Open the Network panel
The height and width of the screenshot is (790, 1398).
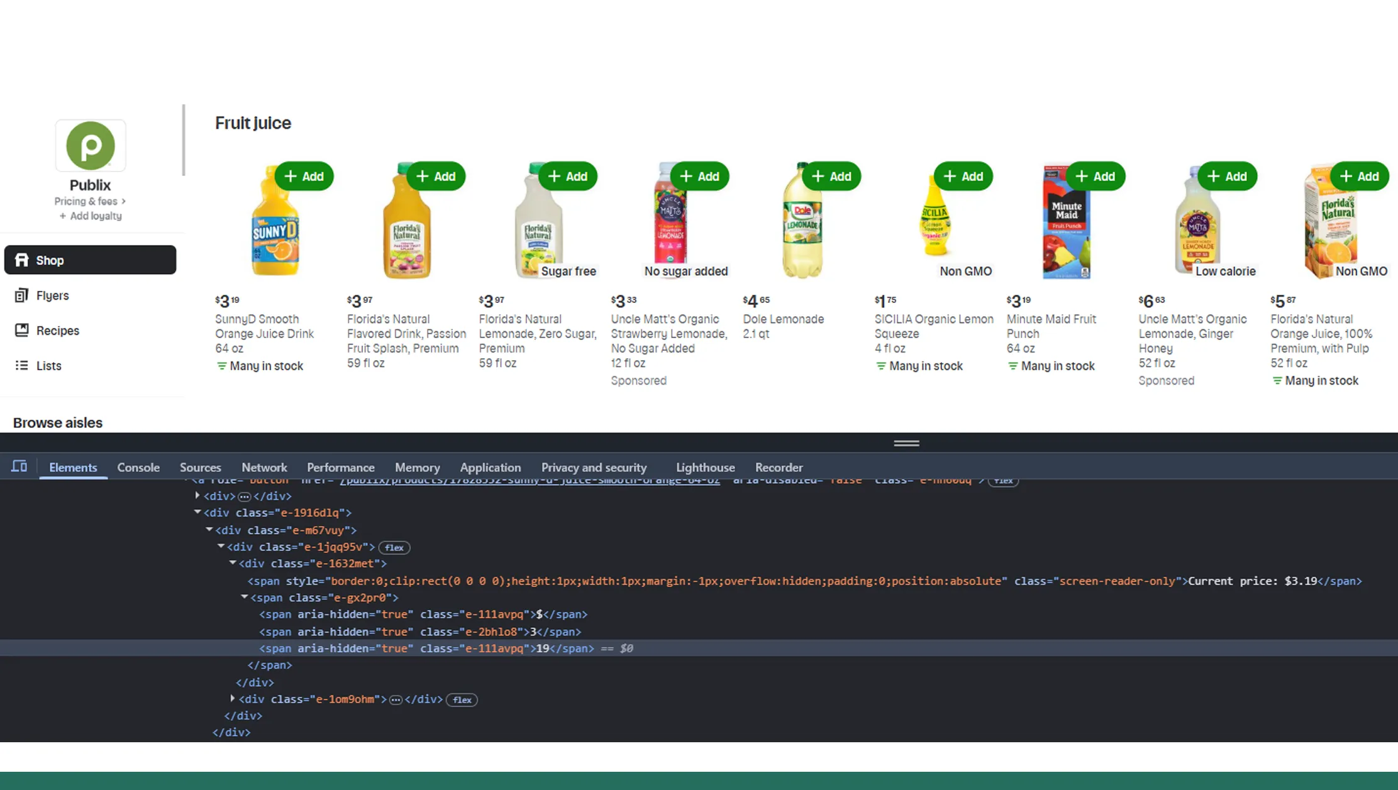point(264,467)
